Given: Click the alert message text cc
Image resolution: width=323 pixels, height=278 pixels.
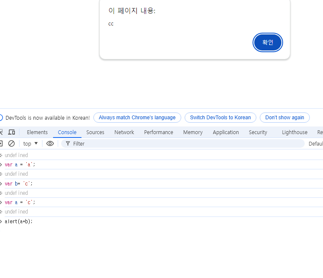Looking at the screenshot, I should pos(111,24).
